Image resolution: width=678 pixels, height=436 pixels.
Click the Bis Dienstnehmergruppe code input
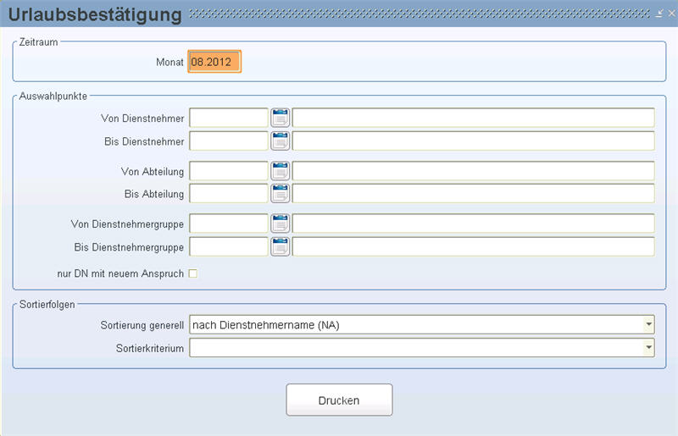[229, 246]
